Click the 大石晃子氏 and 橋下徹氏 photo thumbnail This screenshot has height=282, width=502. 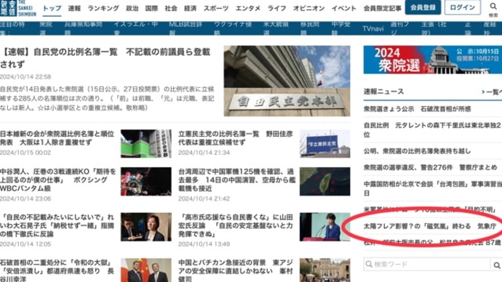coord(146,227)
